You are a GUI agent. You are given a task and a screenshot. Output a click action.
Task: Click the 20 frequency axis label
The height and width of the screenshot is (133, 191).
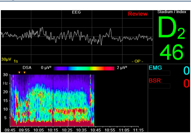5,92
